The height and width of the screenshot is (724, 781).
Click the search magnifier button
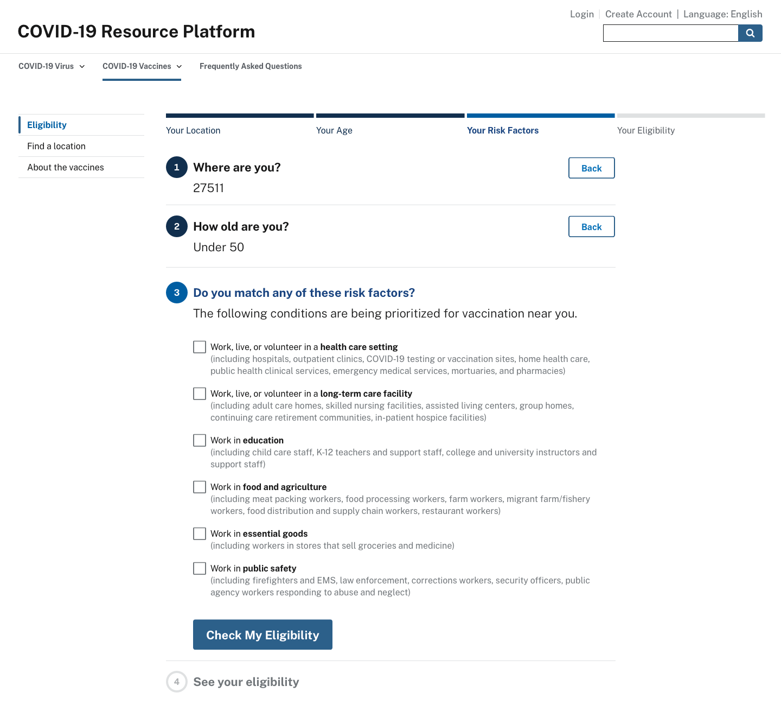point(750,33)
